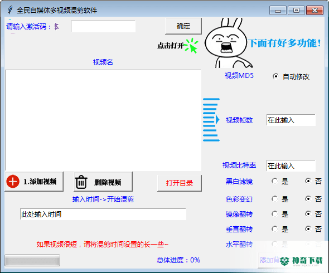329x273 pixels.
Task: Minimize the window
Action: 278,10
